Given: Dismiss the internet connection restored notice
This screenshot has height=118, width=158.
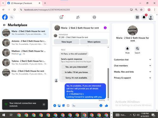Looking at the screenshot, I should click(x=44, y=104).
